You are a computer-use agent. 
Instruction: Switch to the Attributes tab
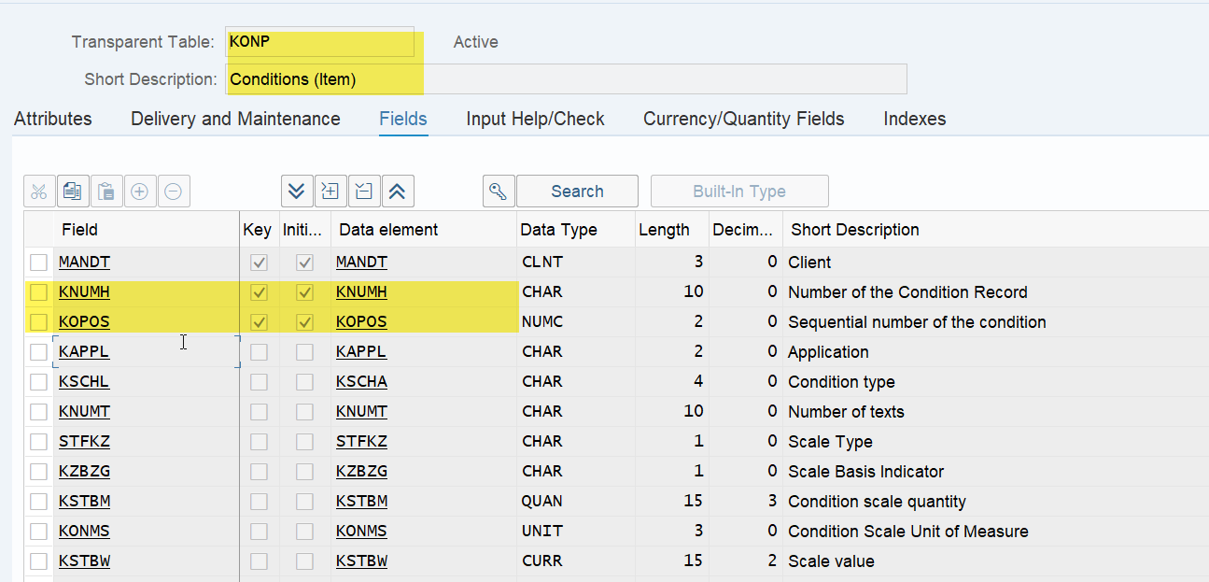coord(52,119)
